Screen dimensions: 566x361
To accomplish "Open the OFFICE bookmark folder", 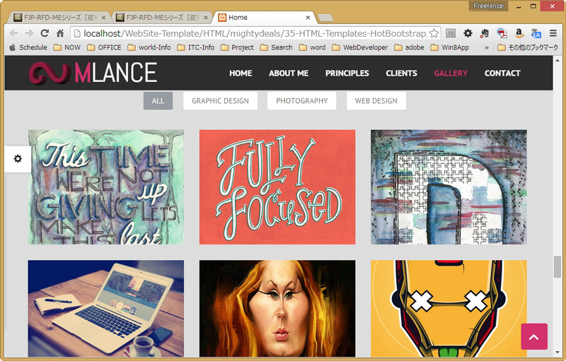I will point(104,47).
